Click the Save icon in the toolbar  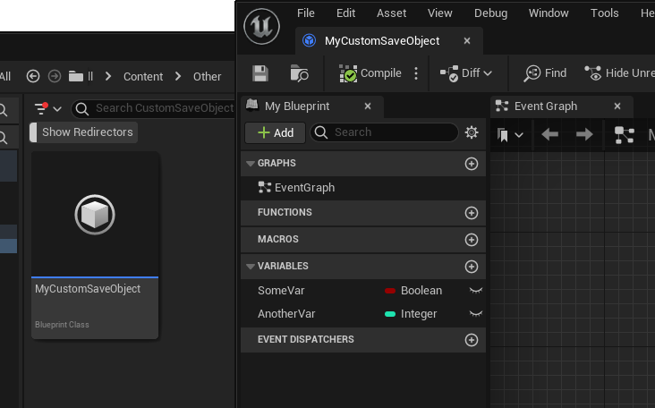coord(260,73)
